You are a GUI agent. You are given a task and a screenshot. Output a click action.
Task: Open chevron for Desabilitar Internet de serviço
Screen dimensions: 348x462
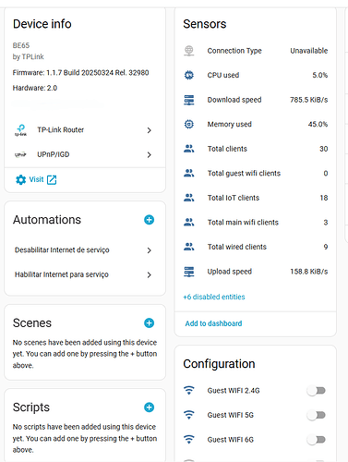point(150,250)
